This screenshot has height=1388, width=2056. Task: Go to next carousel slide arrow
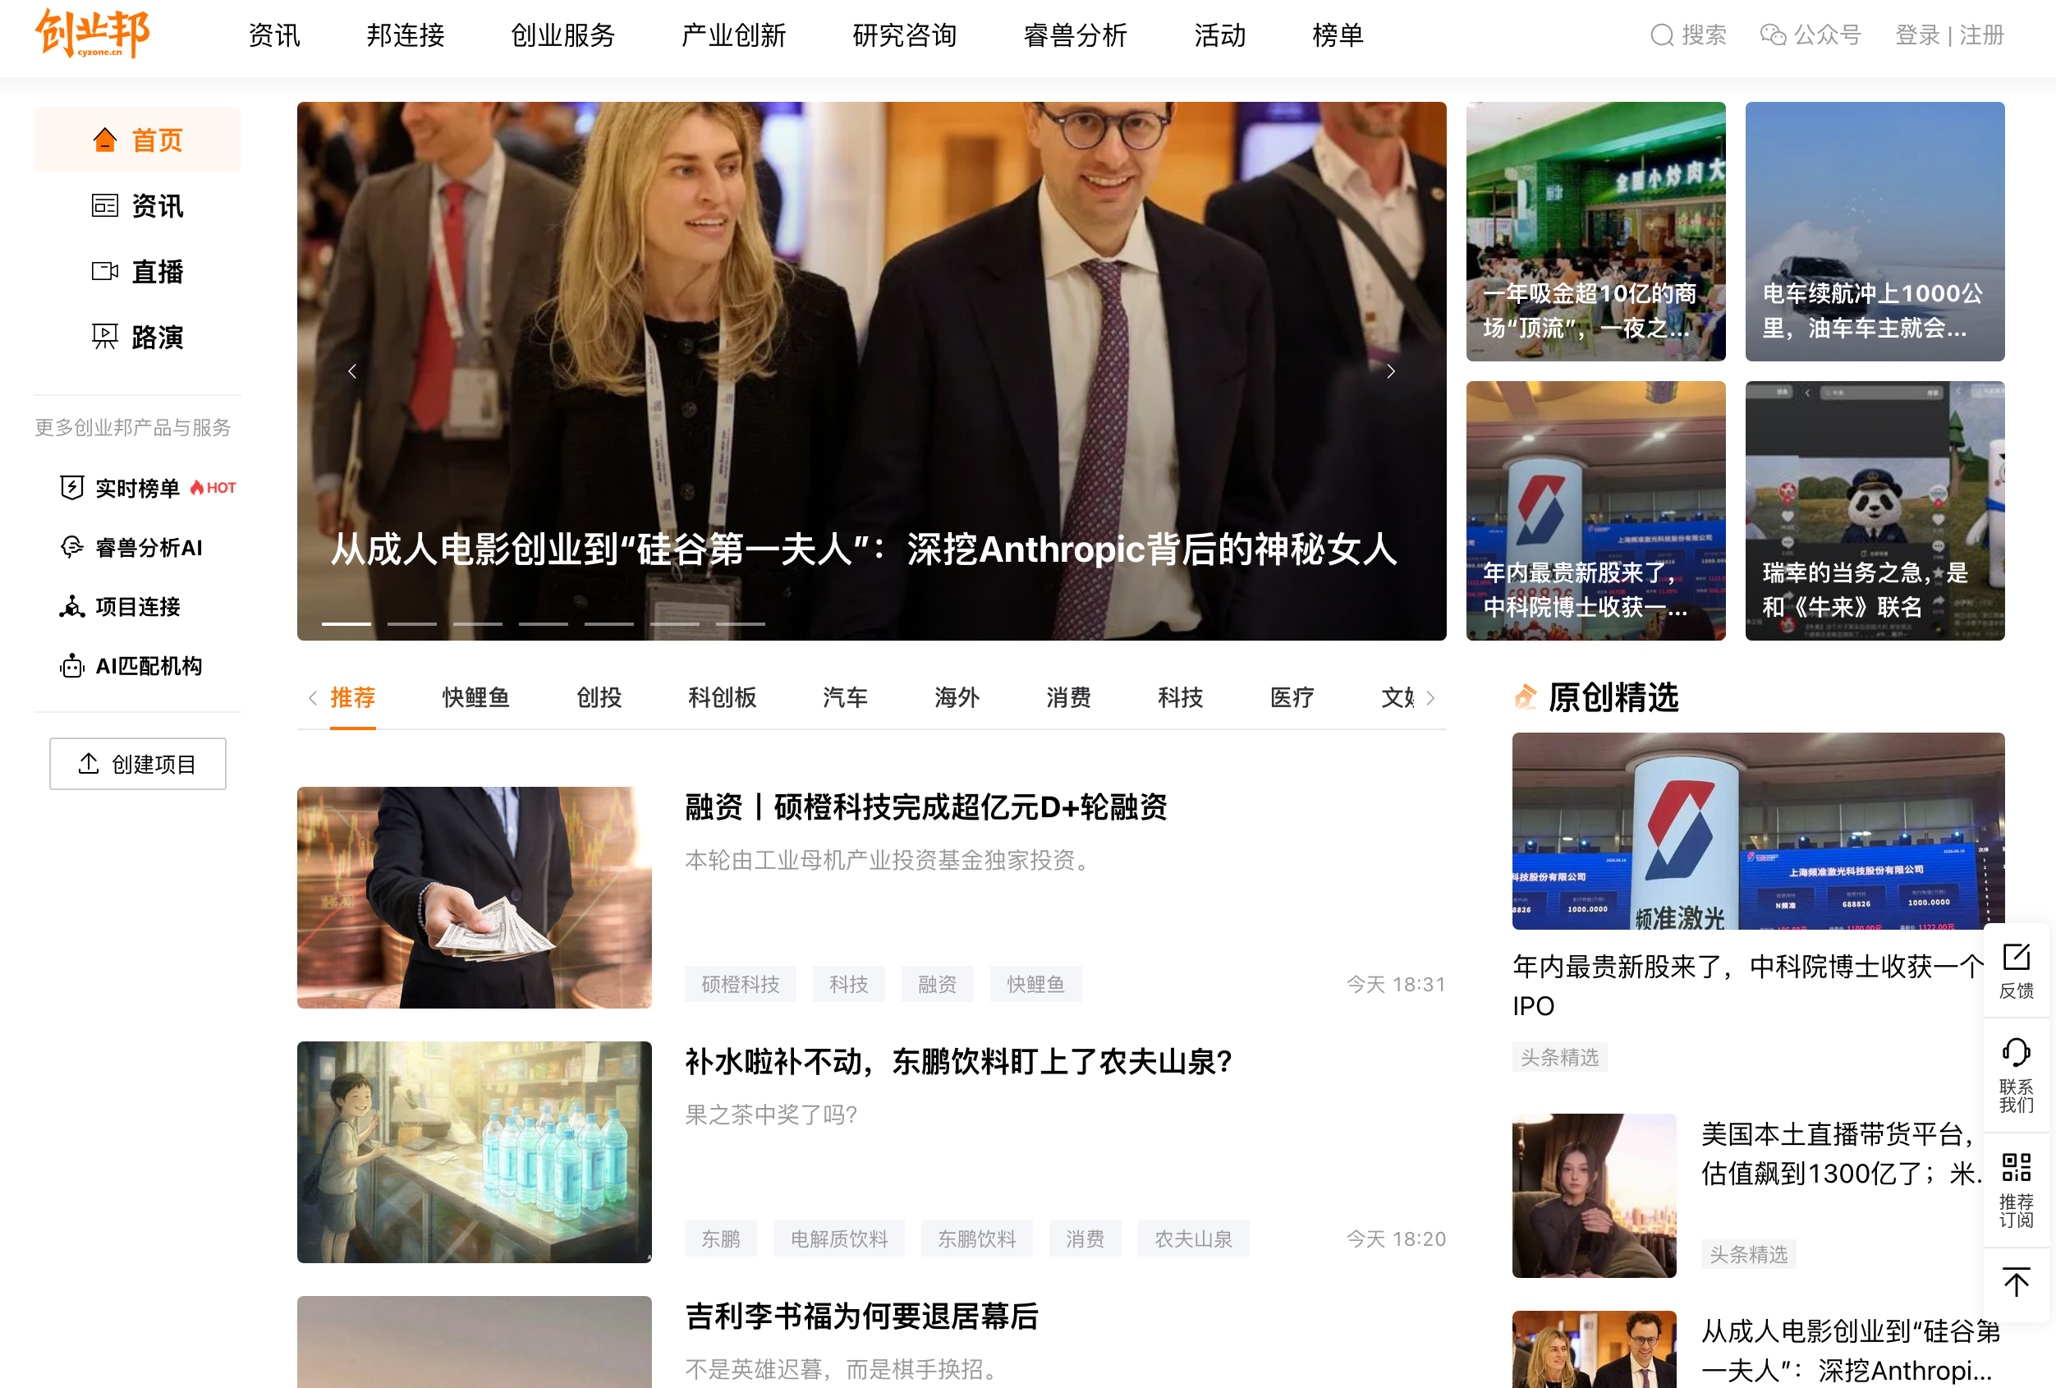[x=1391, y=370]
